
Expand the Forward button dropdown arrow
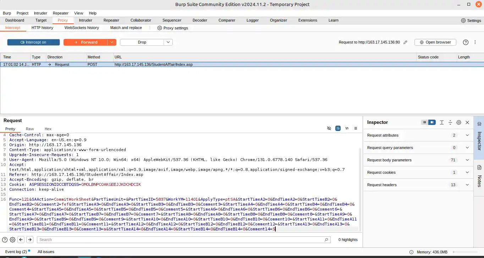(x=112, y=42)
